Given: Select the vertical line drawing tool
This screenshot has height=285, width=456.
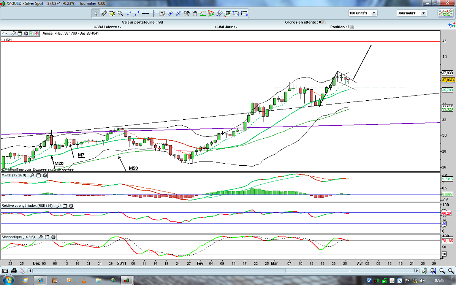Looking at the screenshot, I should point(154,13).
